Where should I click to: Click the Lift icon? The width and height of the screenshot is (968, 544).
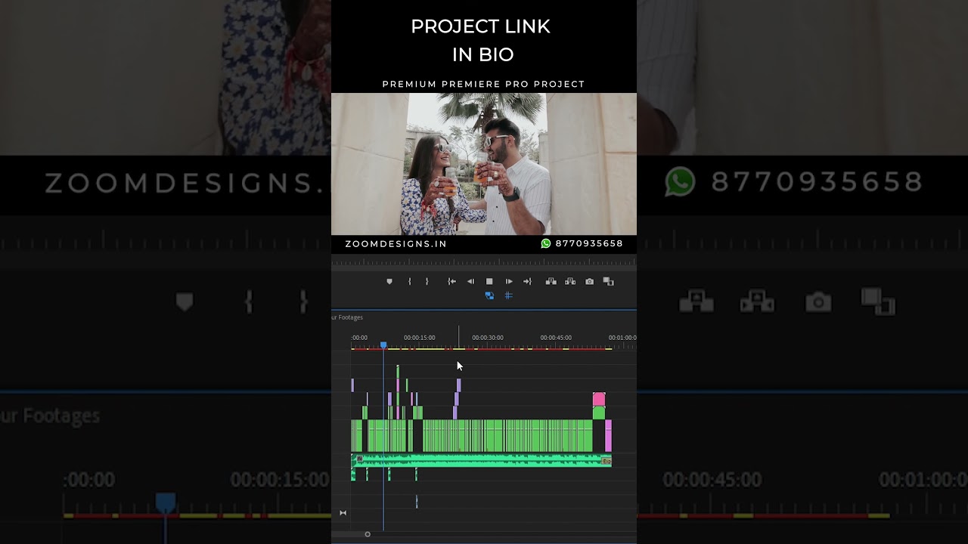(x=551, y=282)
